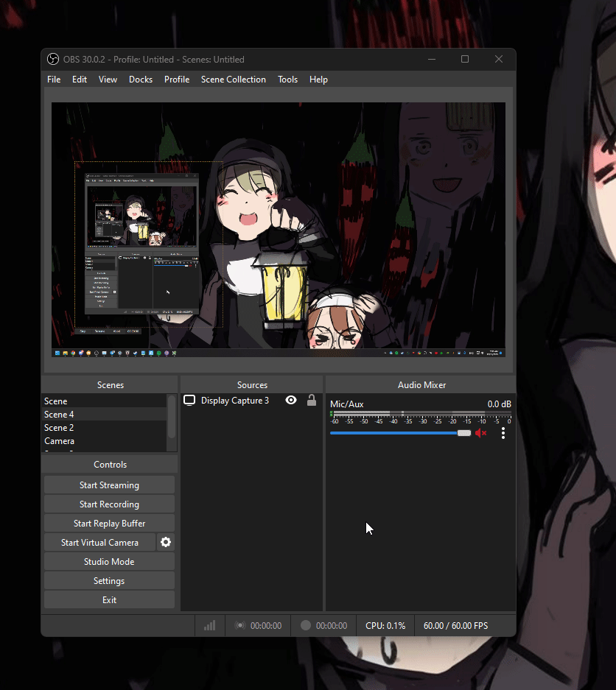The width and height of the screenshot is (616, 690).
Task: Select the Camera scene
Action: 104,440
